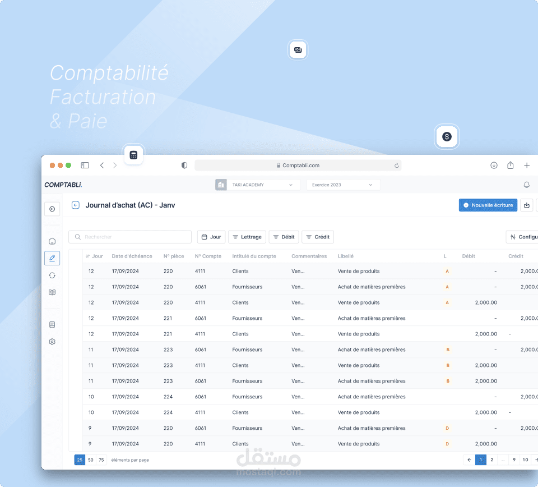Go back with browser back arrow
This screenshot has width=538, height=487.
[102, 165]
